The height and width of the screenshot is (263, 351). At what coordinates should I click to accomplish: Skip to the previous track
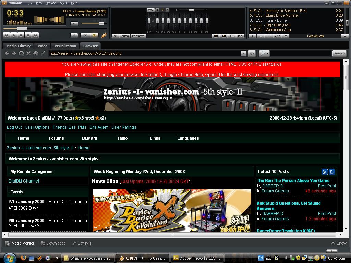7,35
